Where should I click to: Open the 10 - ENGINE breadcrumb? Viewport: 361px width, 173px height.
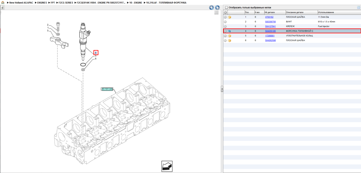click(135, 3)
